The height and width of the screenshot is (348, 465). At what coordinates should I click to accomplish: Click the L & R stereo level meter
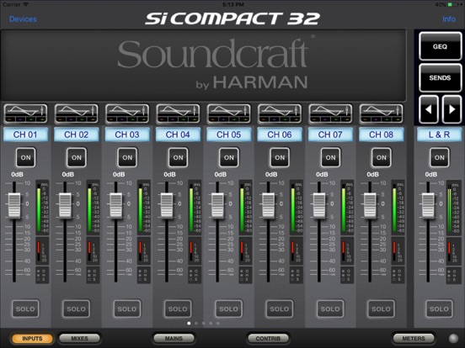pyautogui.click(x=454, y=207)
